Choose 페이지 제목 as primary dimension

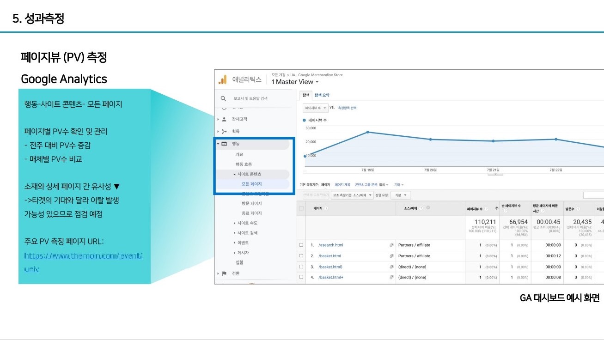[342, 185]
